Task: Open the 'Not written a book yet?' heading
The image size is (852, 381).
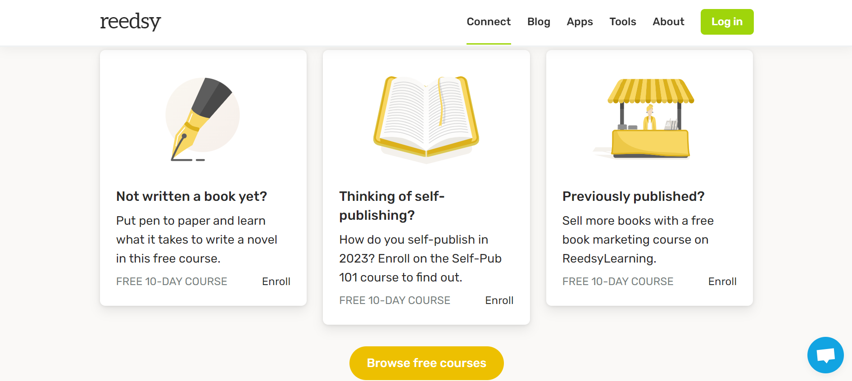Action: pyautogui.click(x=191, y=196)
